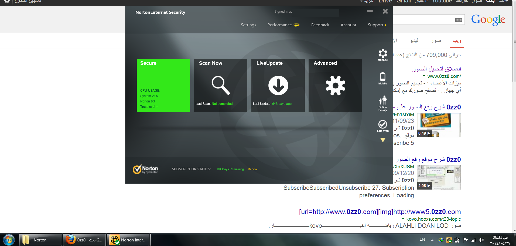Expand the Support dropdown in Norton
Image resolution: width=516 pixels, height=246 pixels.
click(x=377, y=25)
